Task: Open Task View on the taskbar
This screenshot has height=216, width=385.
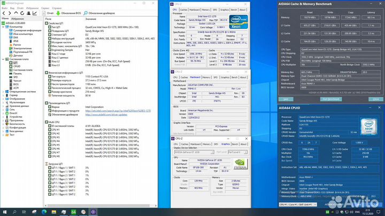Action: click(x=24, y=212)
